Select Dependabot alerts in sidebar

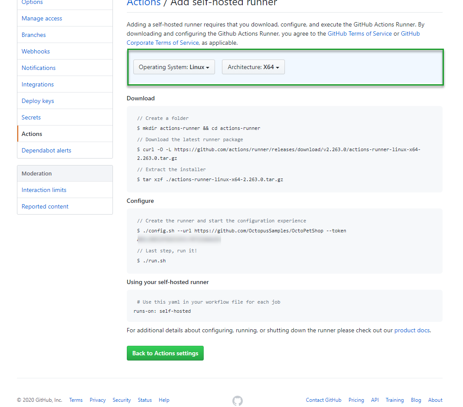46,150
